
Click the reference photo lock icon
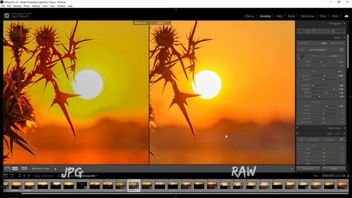point(55,168)
